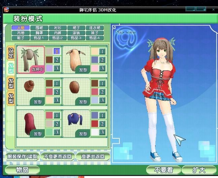Open the 鞋子 category tab
218x178 pixels.
pyautogui.click(x=21, y=38)
